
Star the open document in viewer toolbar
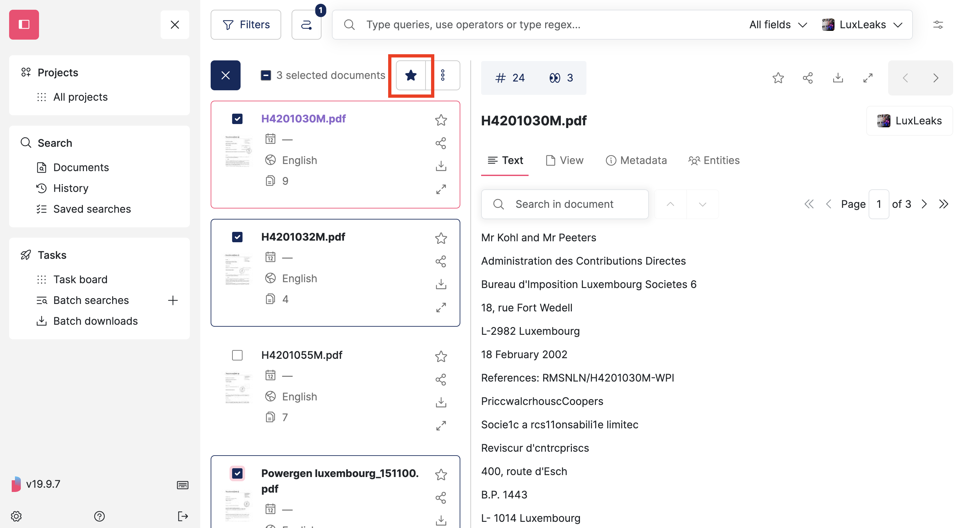click(x=778, y=78)
